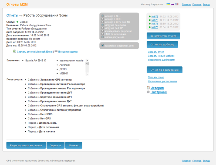Switch language via Ukrainian flag icon
The height and width of the screenshot is (165, 216).
click(x=168, y=4)
